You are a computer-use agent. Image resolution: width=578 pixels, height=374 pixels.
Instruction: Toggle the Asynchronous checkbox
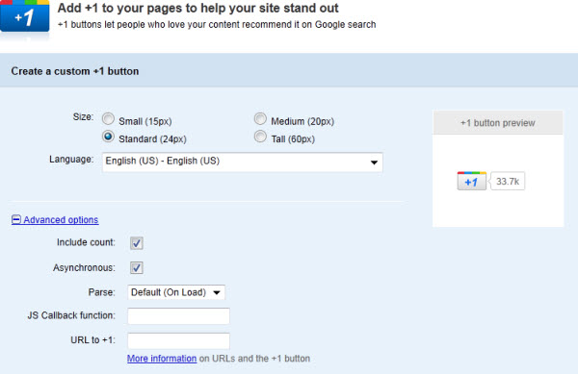coord(137,267)
